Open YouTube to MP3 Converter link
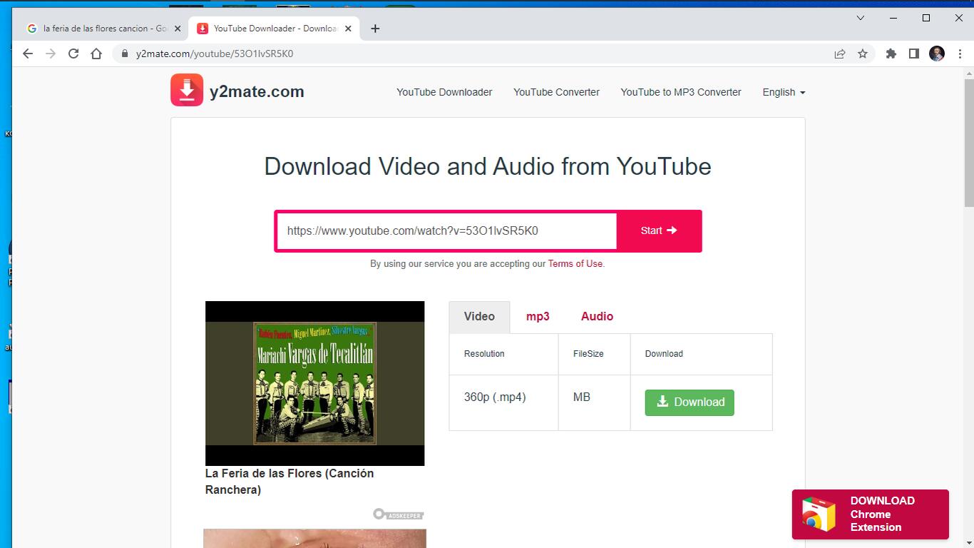The image size is (974, 548). click(681, 92)
